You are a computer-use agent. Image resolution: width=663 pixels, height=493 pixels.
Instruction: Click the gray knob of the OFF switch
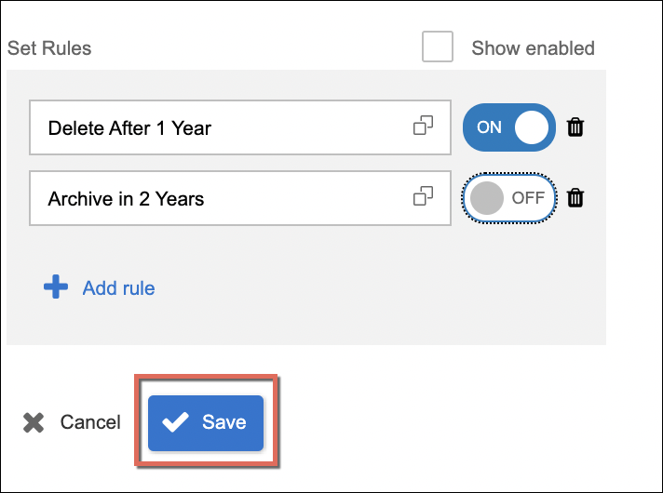click(487, 197)
